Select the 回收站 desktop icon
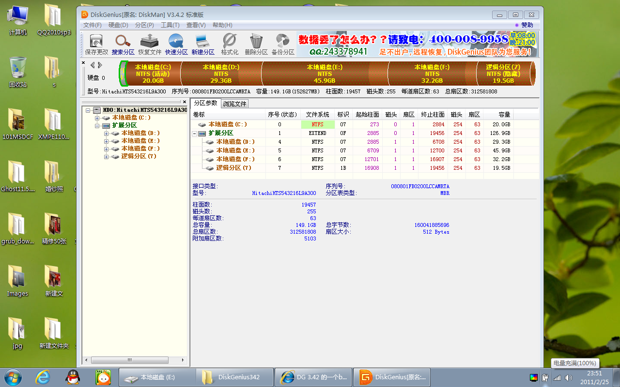620x387 pixels. click(x=18, y=73)
